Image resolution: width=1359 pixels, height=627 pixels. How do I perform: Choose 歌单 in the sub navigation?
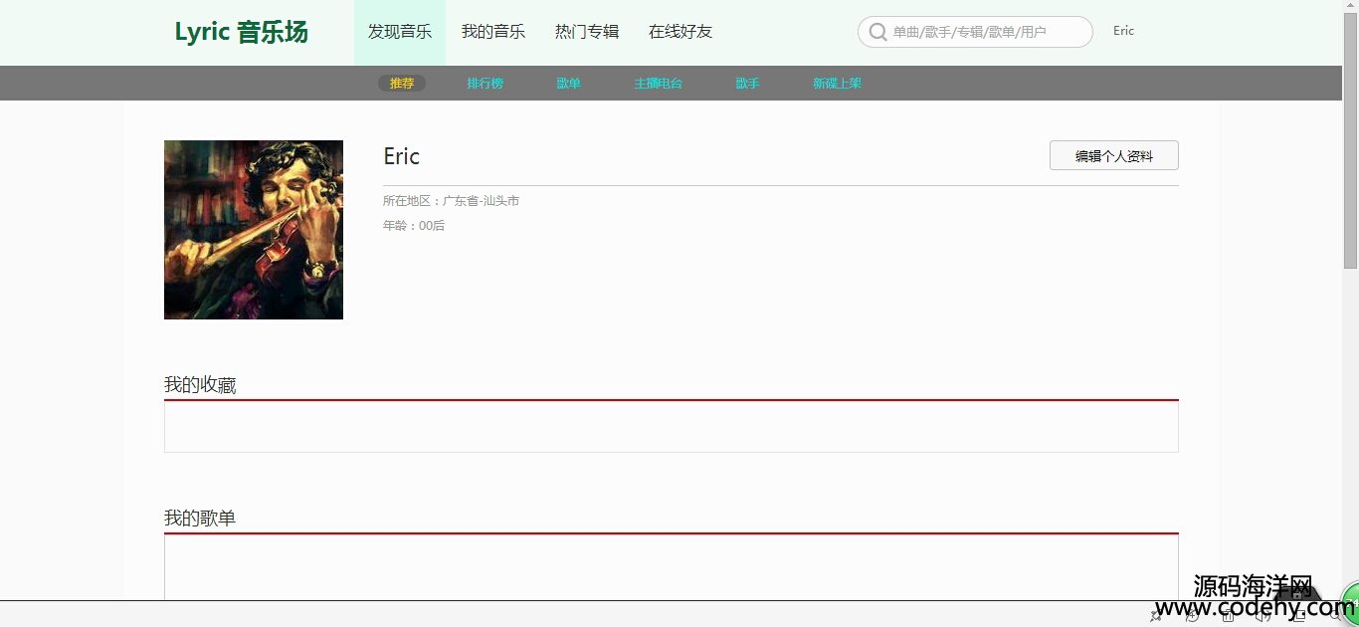[569, 84]
